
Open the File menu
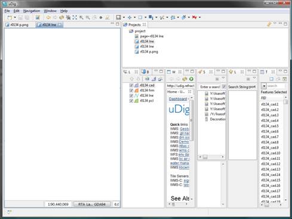pos(7,11)
